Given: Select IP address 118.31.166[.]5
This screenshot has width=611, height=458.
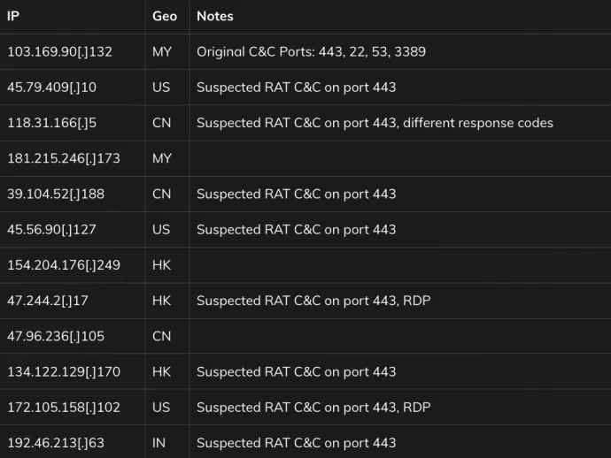Looking at the screenshot, I should tap(52, 123).
